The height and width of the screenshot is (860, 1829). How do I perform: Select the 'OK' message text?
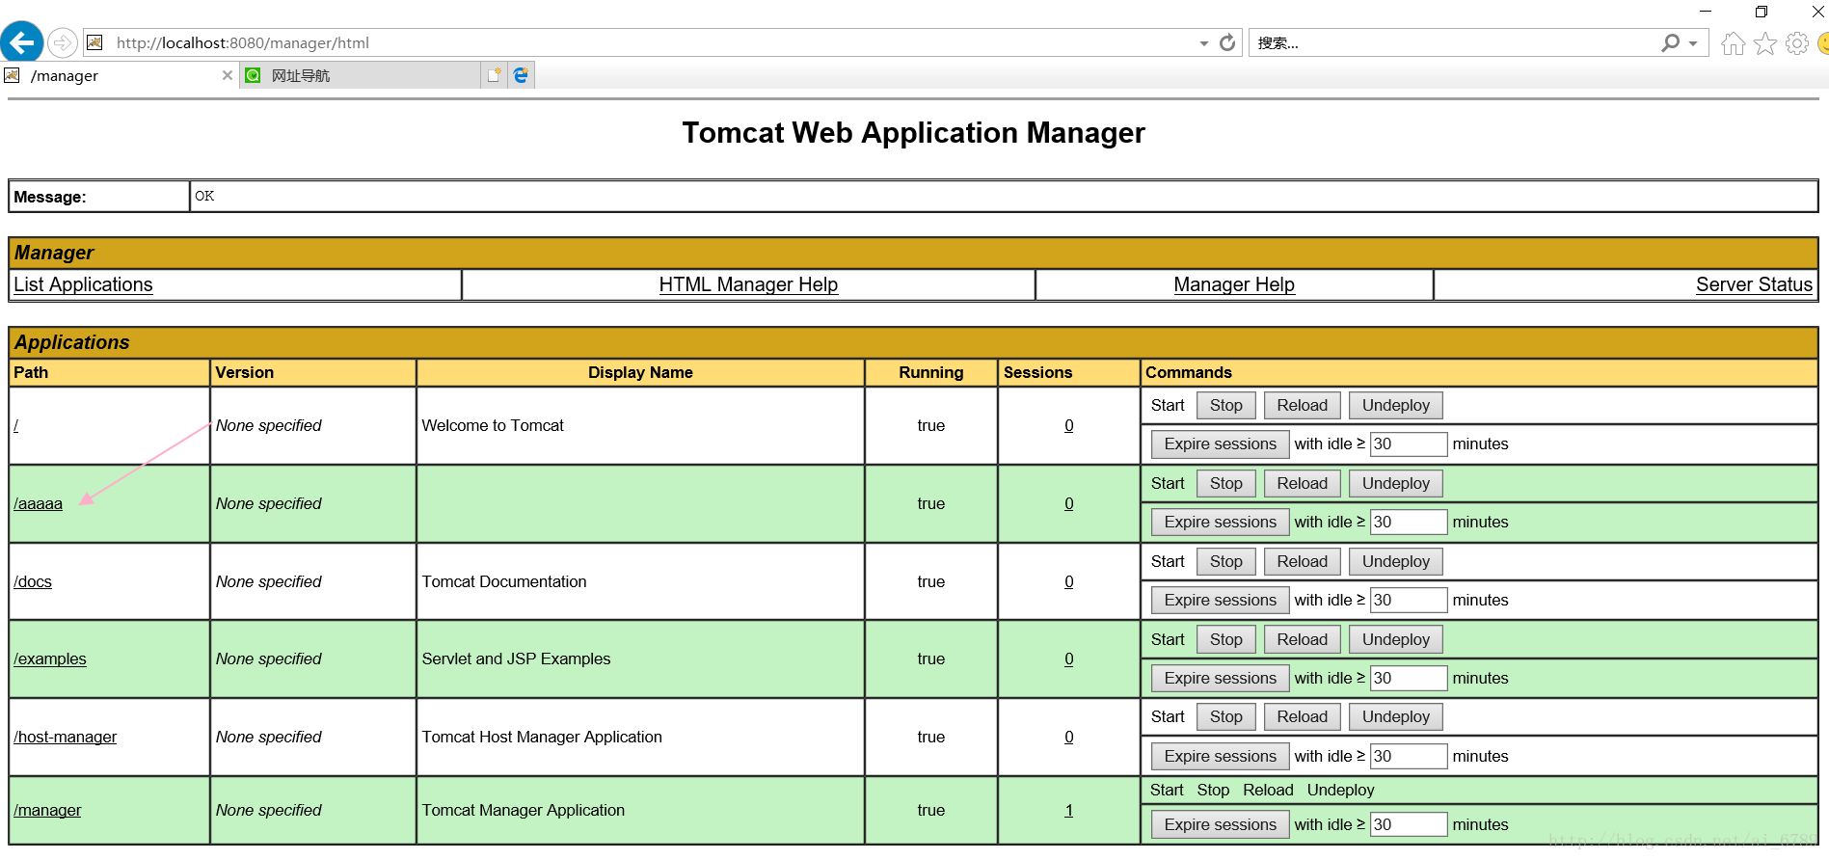click(x=204, y=196)
